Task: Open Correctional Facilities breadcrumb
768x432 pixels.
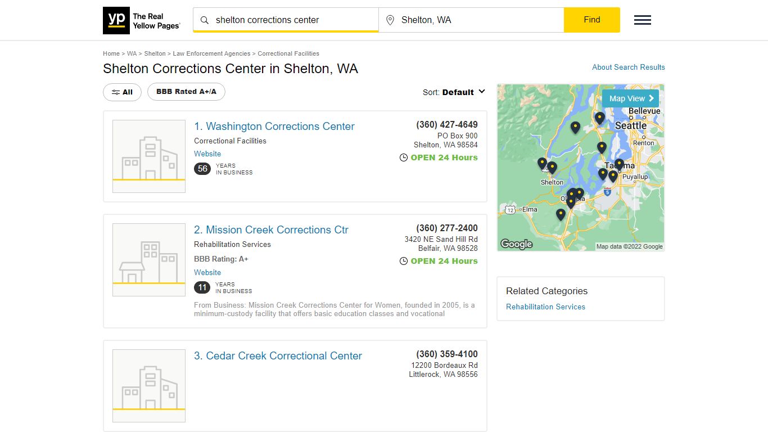Action: point(288,53)
